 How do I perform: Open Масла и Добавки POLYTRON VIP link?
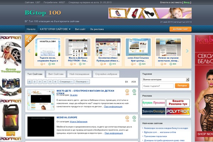point(78,59)
